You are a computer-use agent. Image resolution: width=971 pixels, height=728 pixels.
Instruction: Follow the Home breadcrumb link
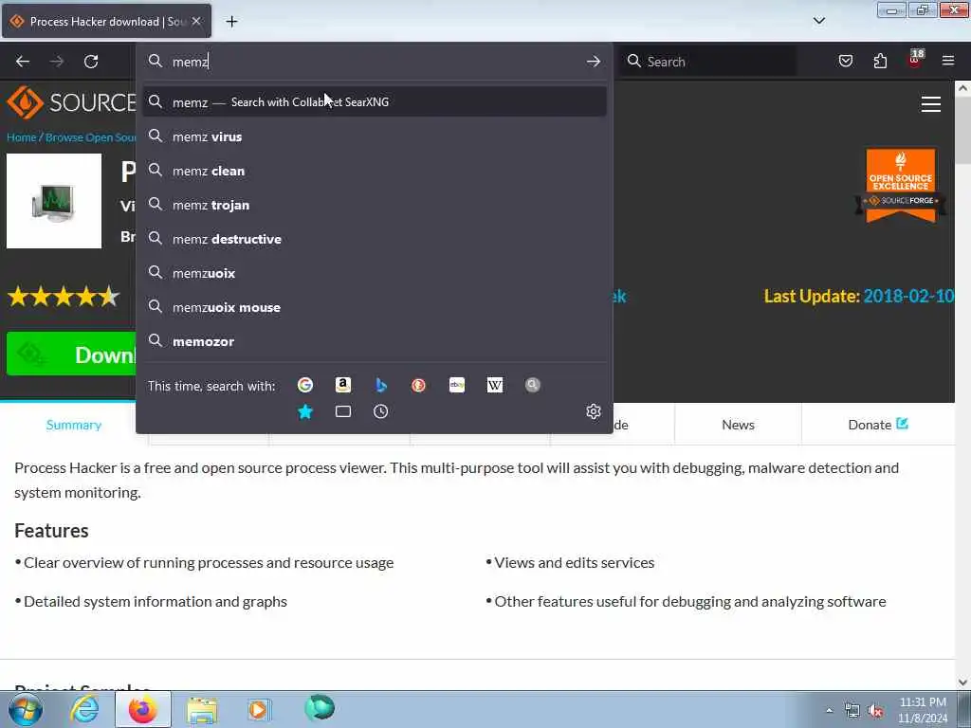(x=22, y=137)
